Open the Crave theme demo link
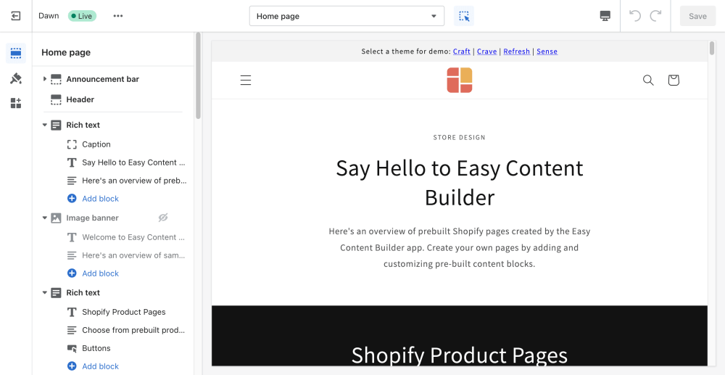The image size is (725, 375). 487,51
